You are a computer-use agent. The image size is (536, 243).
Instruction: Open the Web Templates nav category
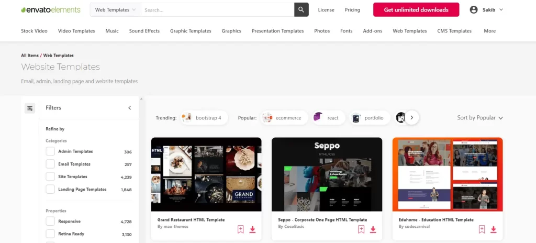(x=409, y=31)
